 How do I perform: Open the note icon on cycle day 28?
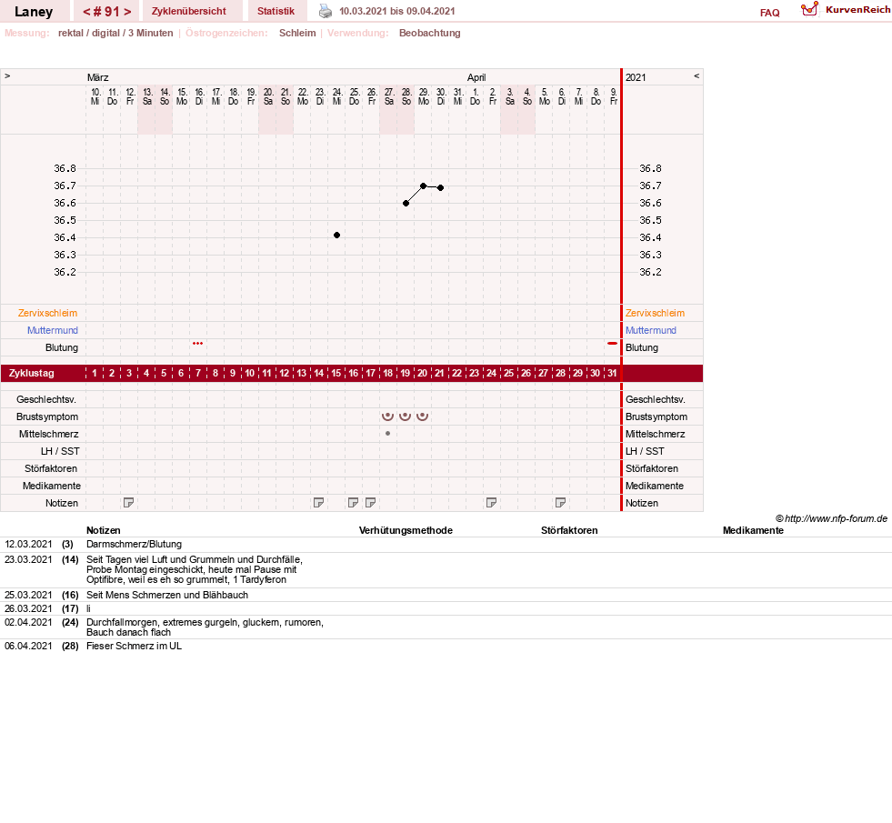click(560, 503)
